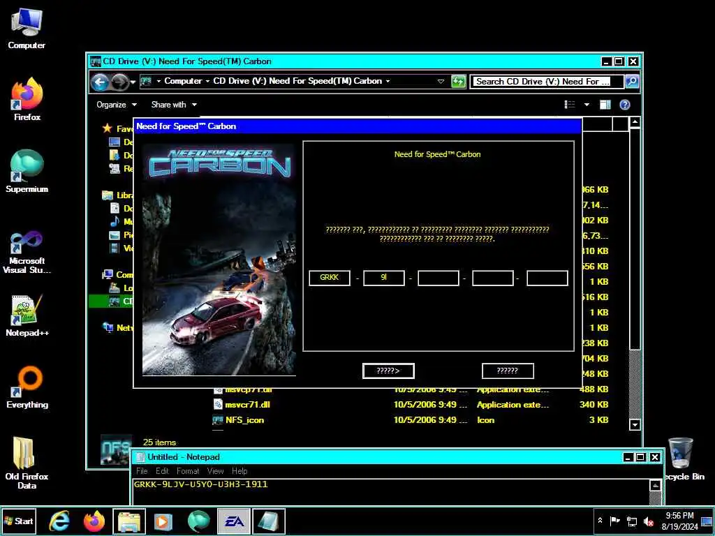This screenshot has height=536, width=715.
Task: Open the network tray icon
Action: pyautogui.click(x=631, y=521)
